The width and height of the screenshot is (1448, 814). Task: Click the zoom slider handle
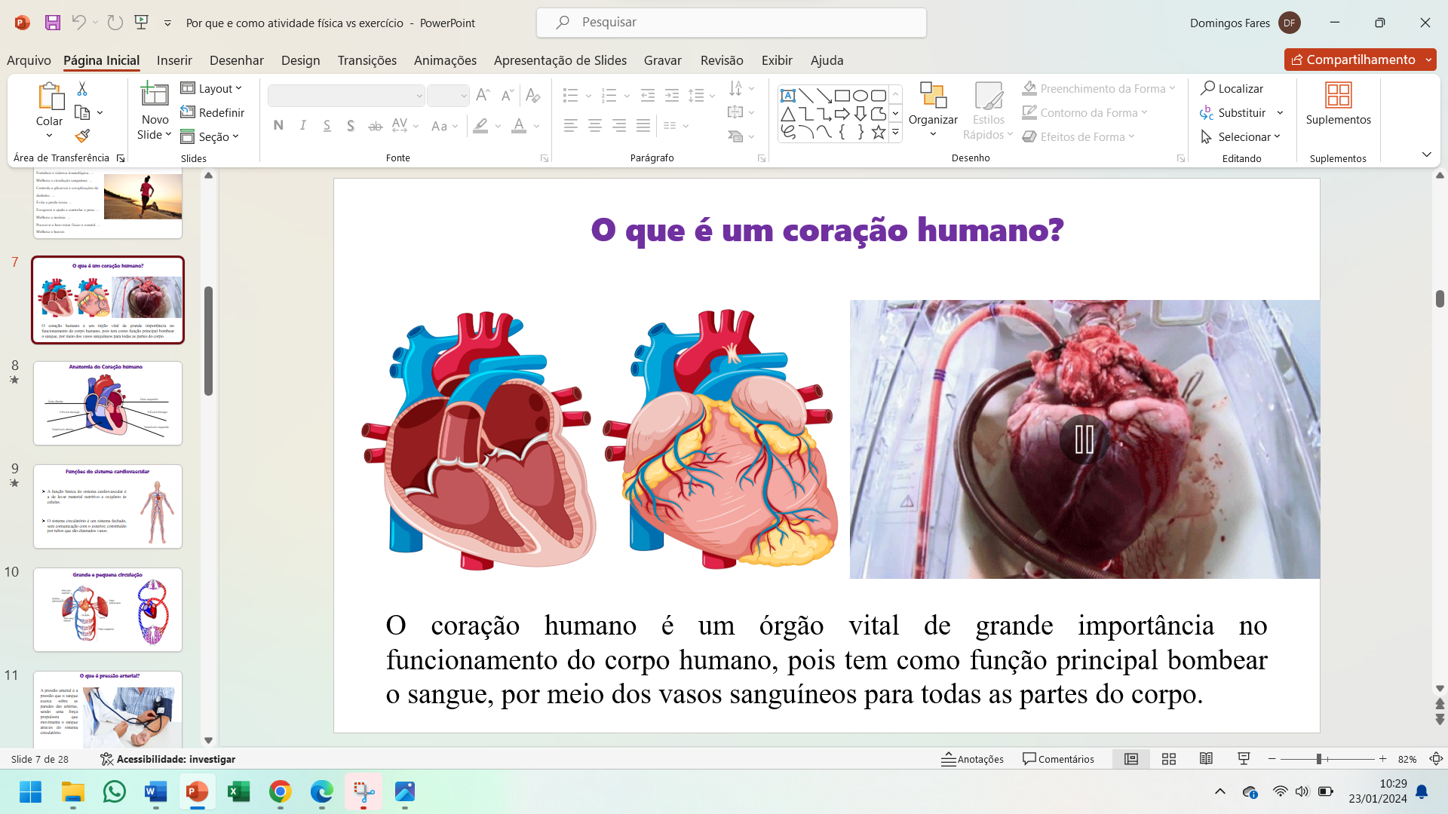[x=1319, y=759]
